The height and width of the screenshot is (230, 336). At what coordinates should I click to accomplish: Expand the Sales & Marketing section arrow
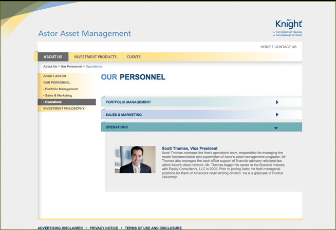(277, 115)
